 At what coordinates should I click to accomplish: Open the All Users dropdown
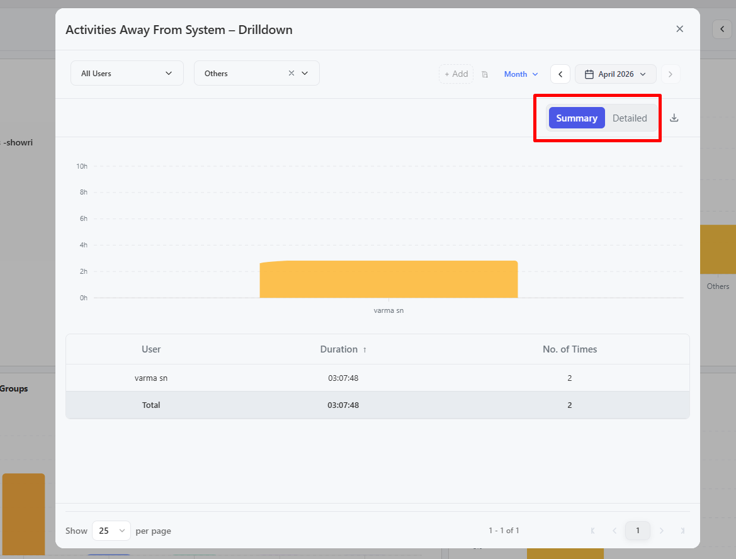(127, 73)
